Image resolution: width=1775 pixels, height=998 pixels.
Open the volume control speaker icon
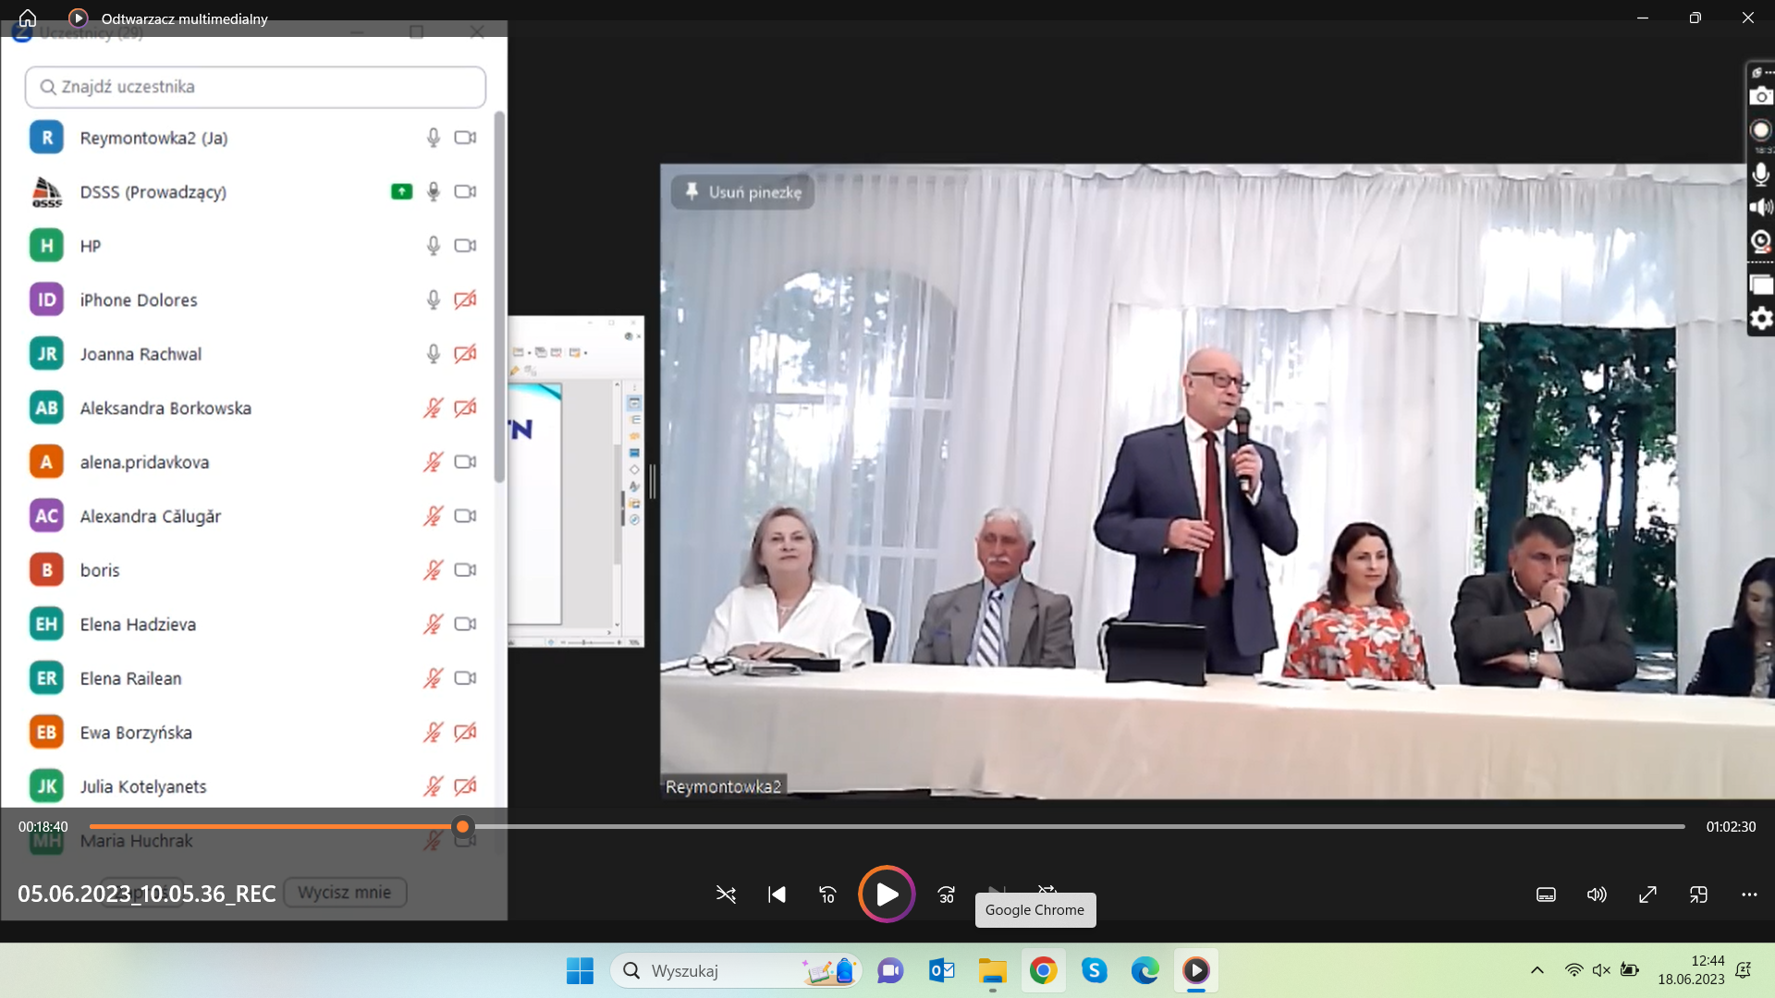[1597, 895]
